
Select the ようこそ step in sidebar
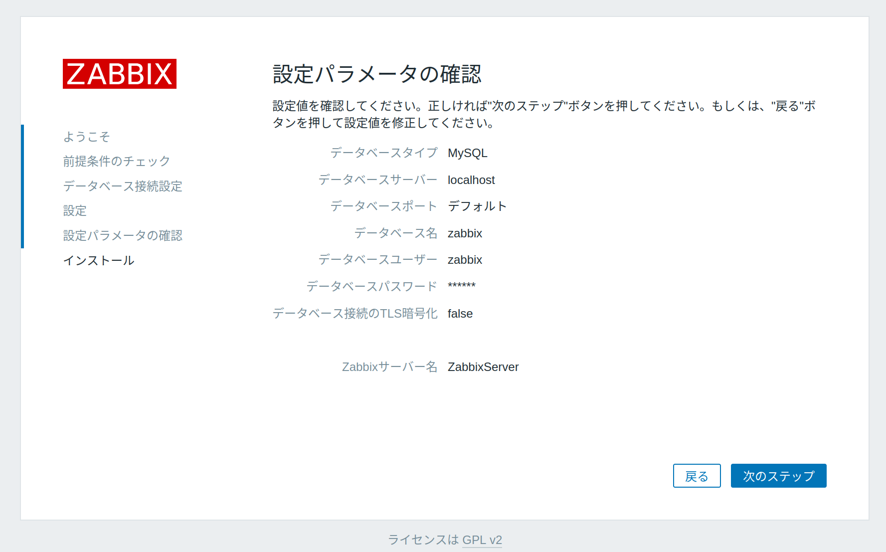click(86, 137)
